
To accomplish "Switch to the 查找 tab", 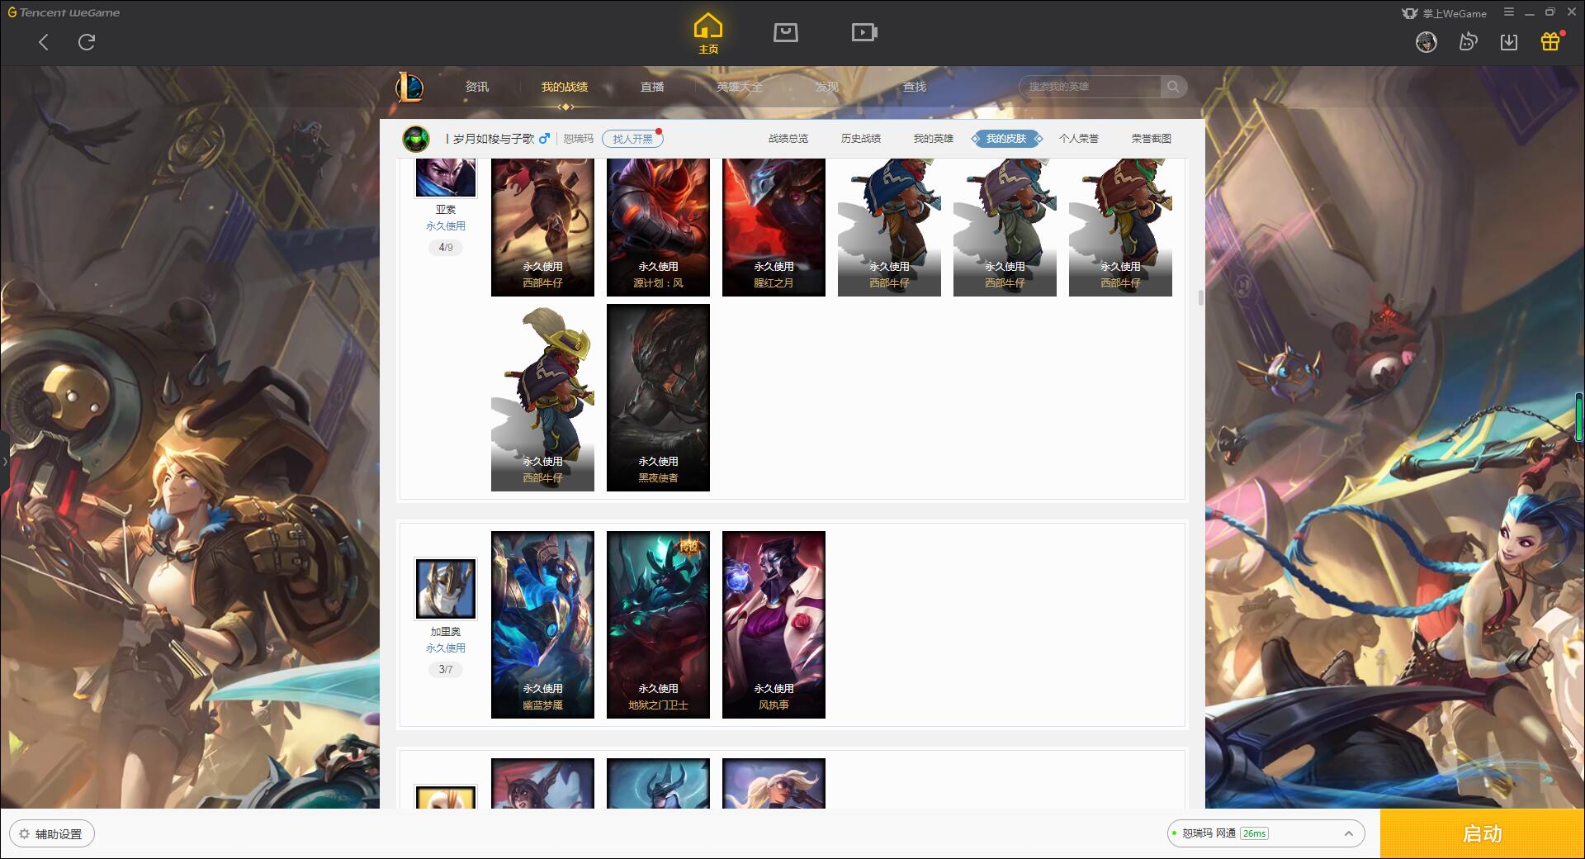I will [x=915, y=87].
